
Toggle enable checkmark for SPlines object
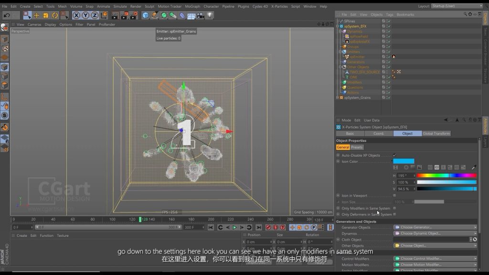[x=389, y=21]
